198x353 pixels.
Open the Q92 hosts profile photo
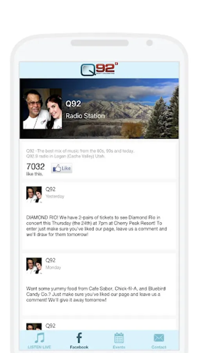(42, 109)
